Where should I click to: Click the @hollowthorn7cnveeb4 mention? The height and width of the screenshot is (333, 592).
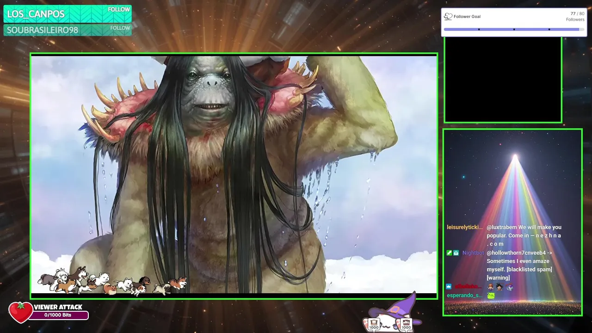[516, 253]
